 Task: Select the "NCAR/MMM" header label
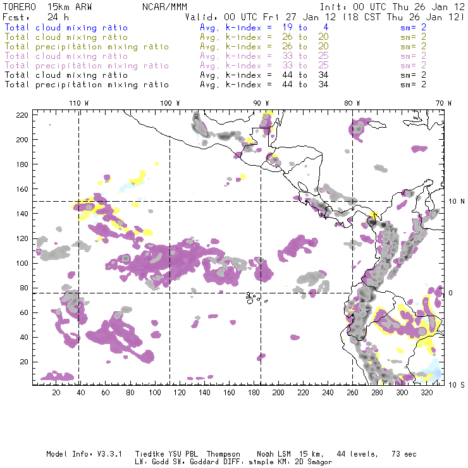click(165, 7)
